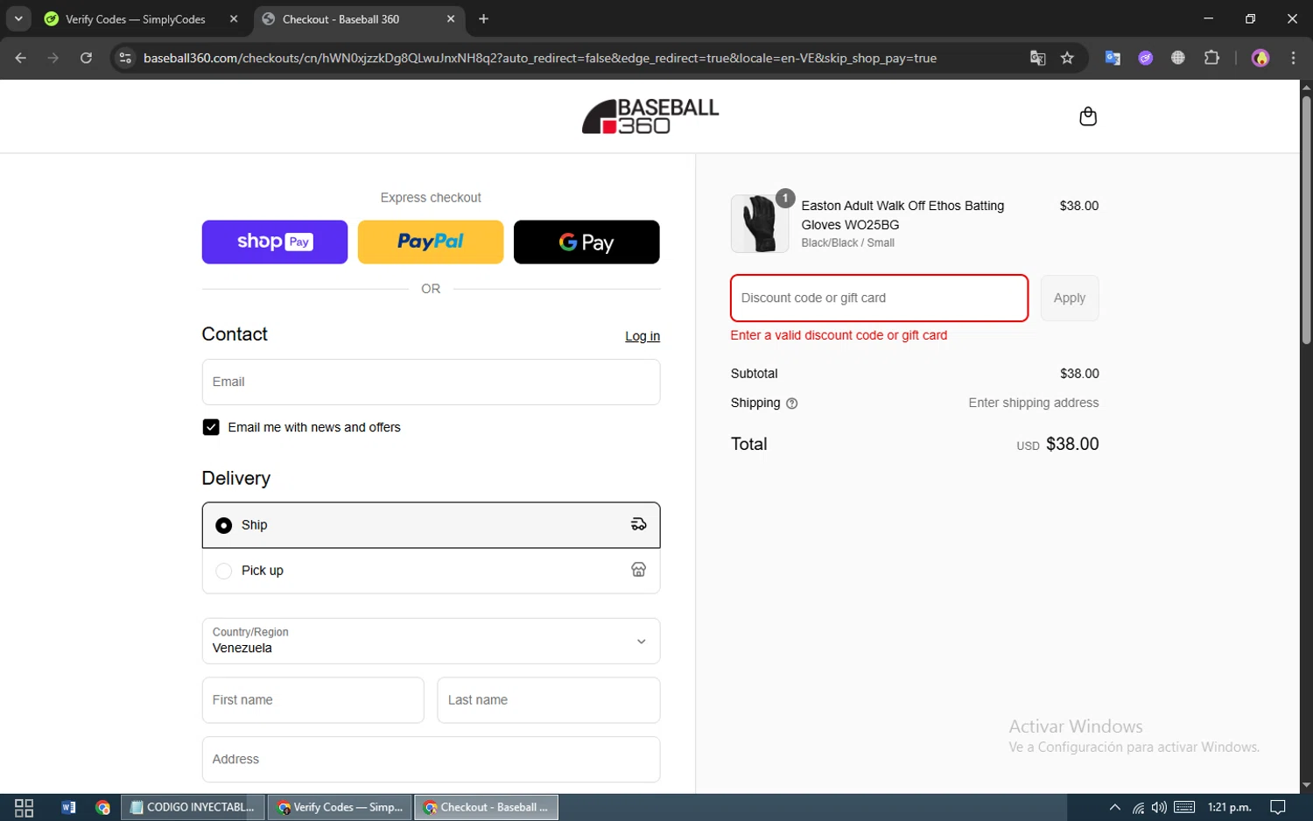Click the Enter shipping address text
The image size is (1313, 821).
(1033, 403)
